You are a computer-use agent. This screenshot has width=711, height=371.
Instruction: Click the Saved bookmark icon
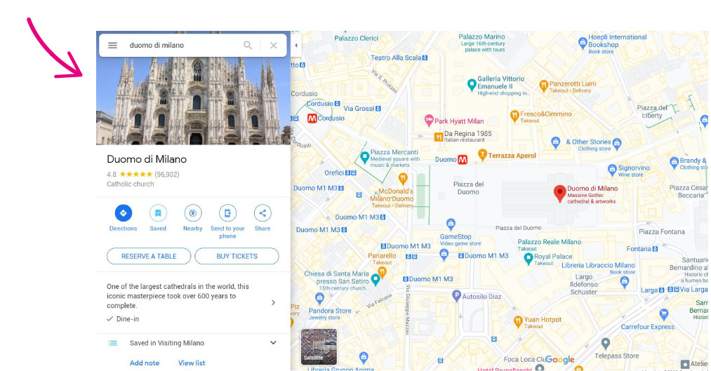pyautogui.click(x=158, y=213)
